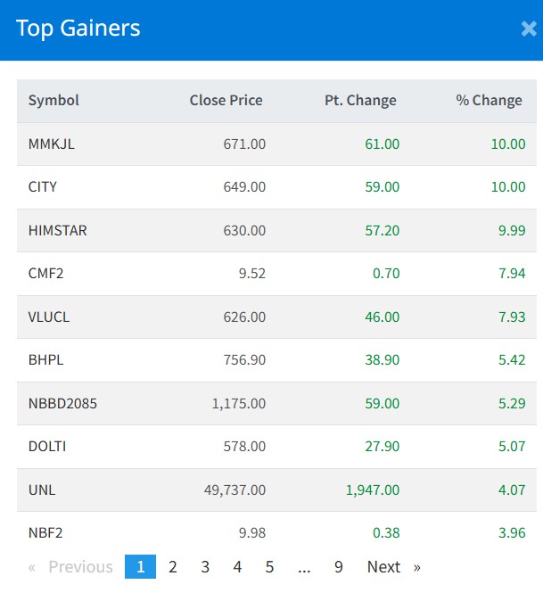This screenshot has height=609, width=543.
Task: Jump to page 5 of gainers
Action: 269,567
